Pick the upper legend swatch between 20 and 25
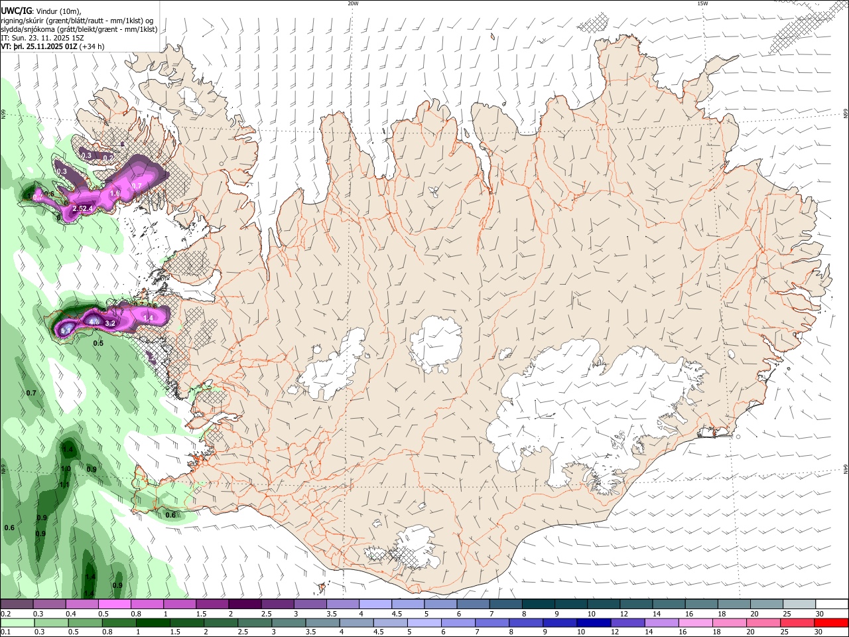Screen dimensions: 849x637 (x=767, y=604)
